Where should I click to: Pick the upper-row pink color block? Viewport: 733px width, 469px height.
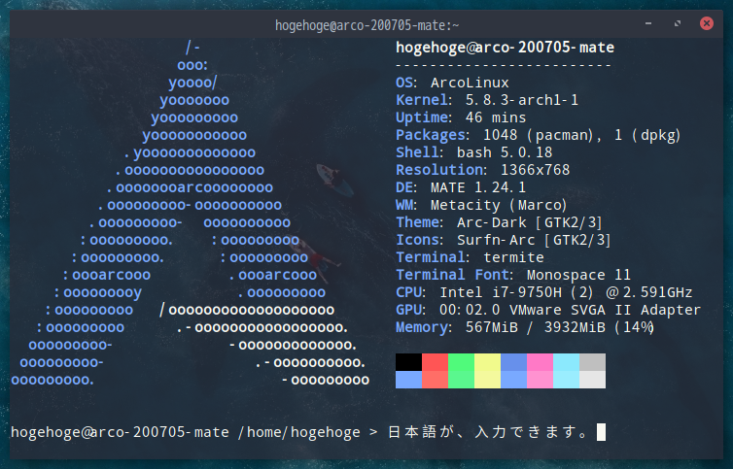coord(540,362)
